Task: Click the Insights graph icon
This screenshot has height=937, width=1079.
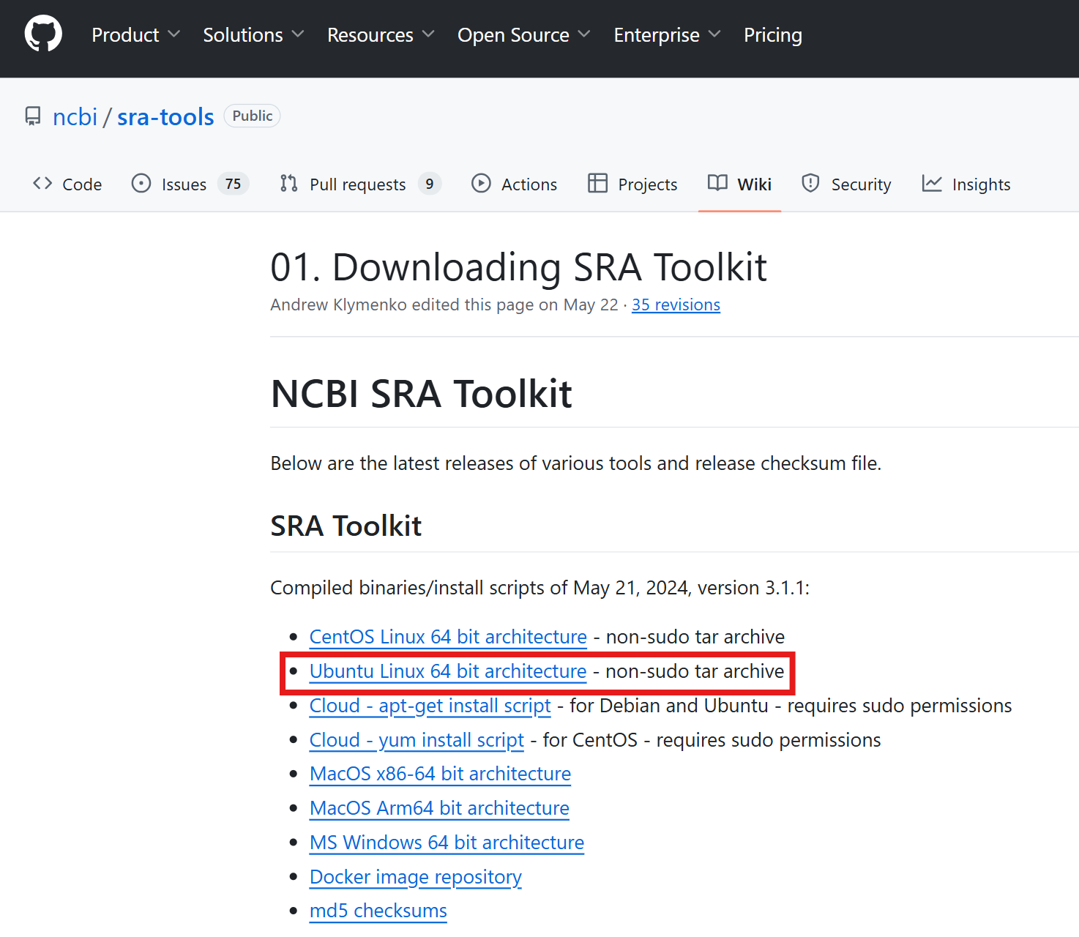Action: pyautogui.click(x=932, y=183)
